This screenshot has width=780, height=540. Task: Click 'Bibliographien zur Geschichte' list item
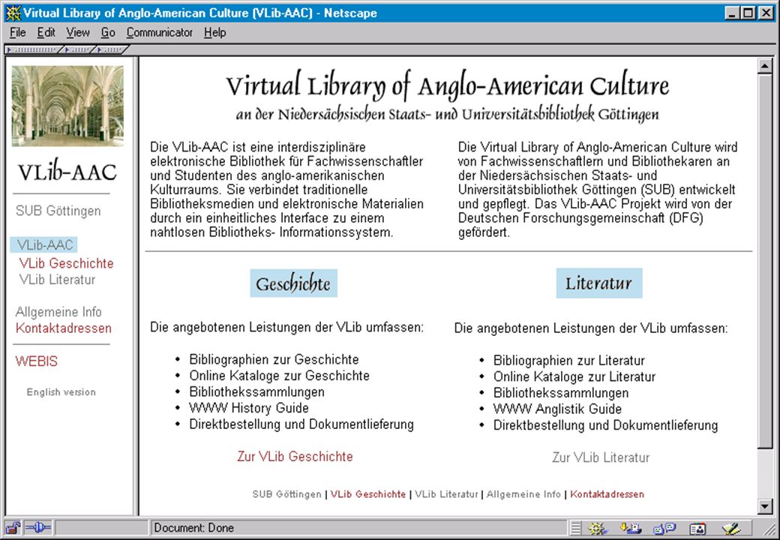274,359
